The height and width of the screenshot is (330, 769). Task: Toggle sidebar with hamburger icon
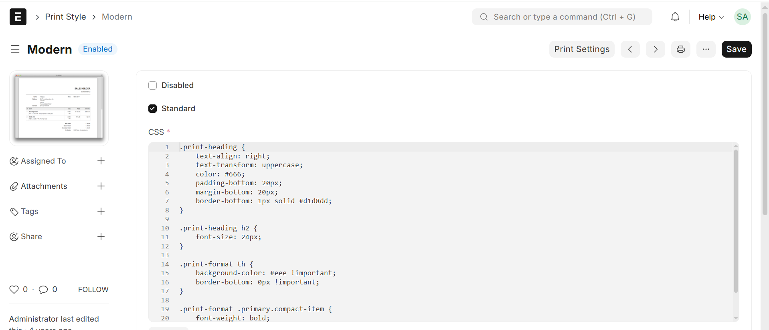click(15, 49)
